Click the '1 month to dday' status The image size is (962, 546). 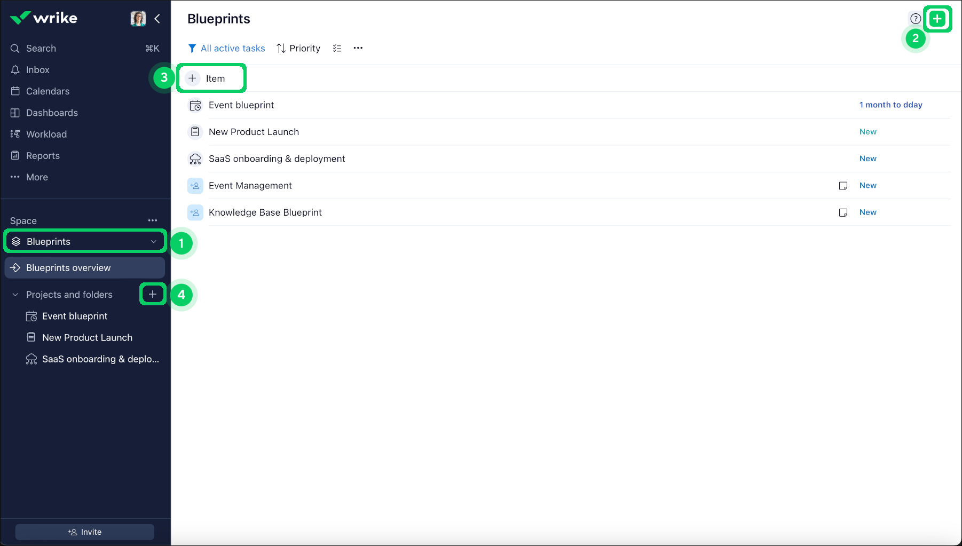pyautogui.click(x=891, y=105)
